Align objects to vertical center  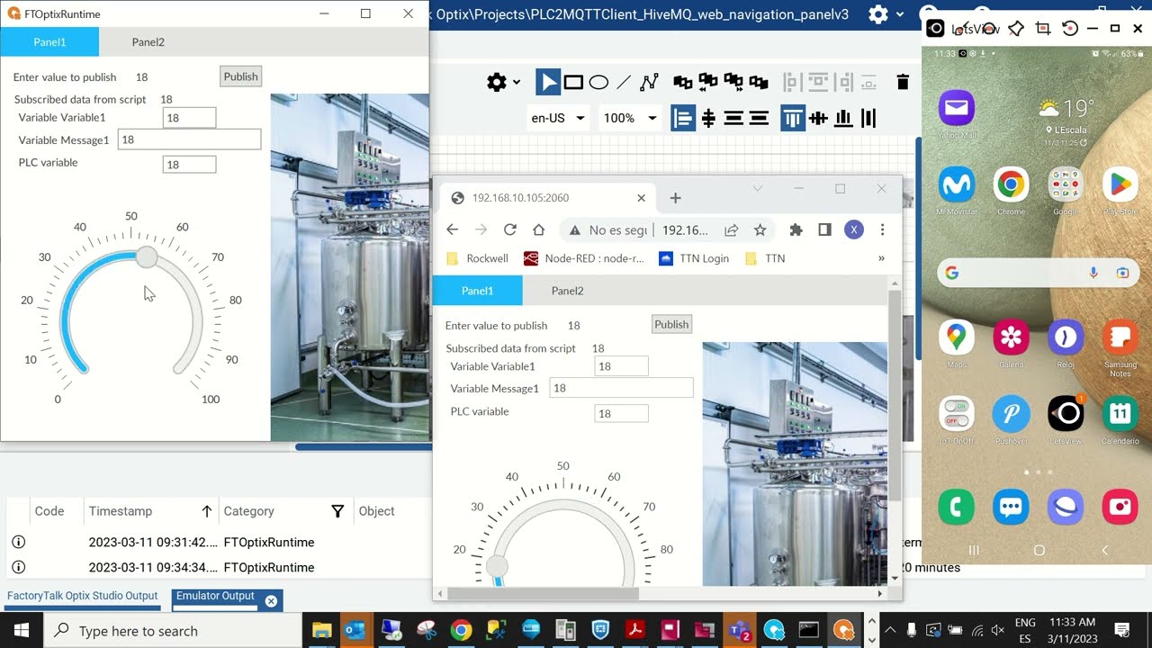(x=818, y=118)
